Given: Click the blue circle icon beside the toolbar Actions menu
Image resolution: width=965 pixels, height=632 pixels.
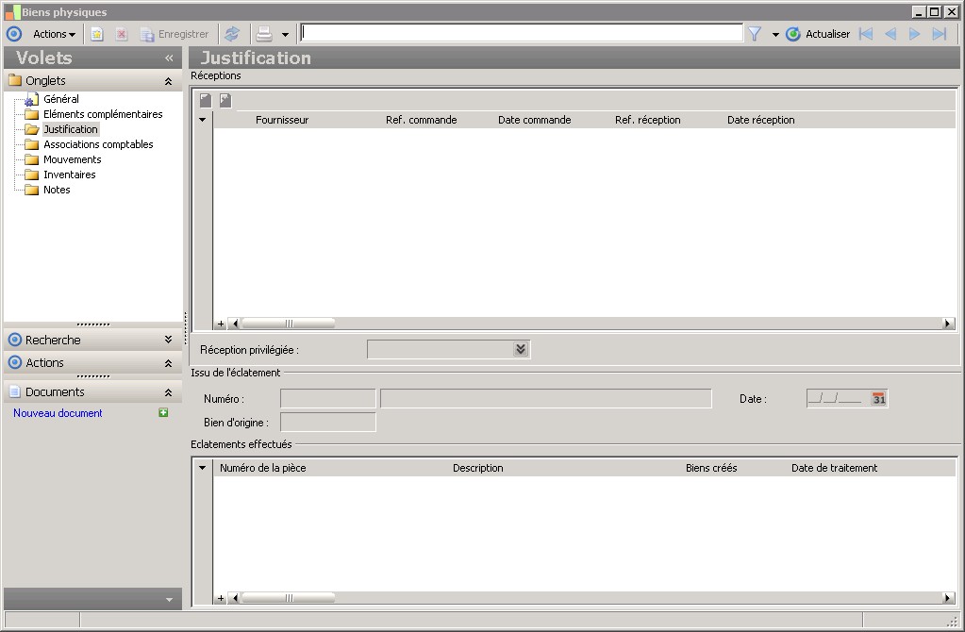Looking at the screenshot, I should point(13,34).
